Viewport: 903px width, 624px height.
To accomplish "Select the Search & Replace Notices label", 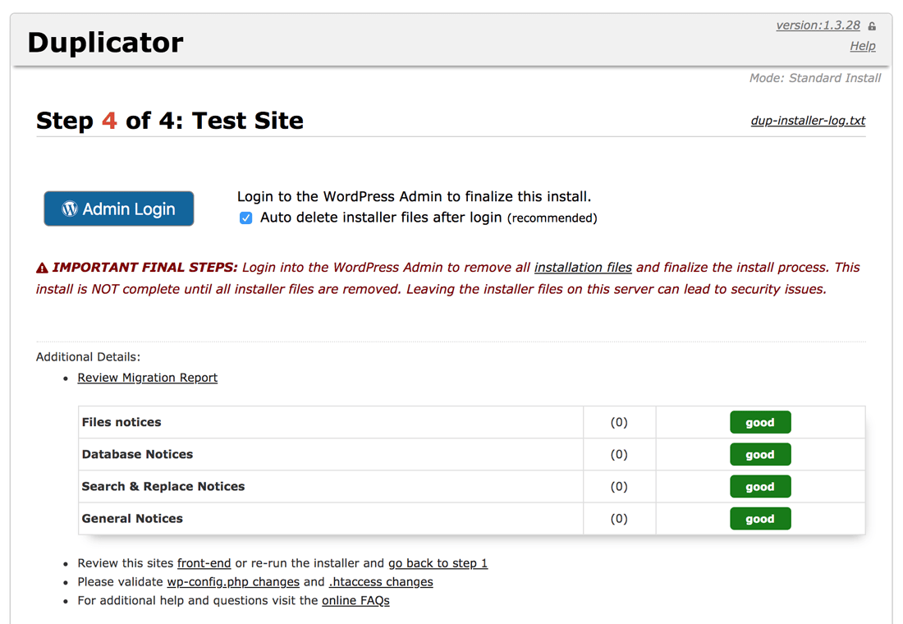I will (163, 487).
